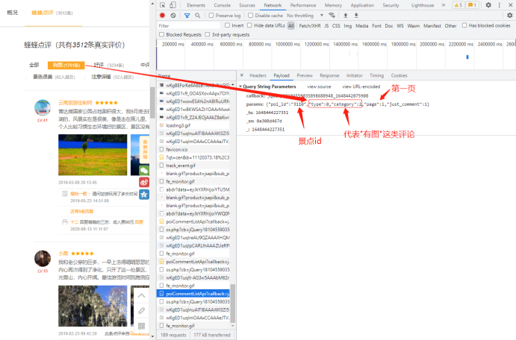Switch to the Elements tab
The image size is (516, 340).
[196, 5]
